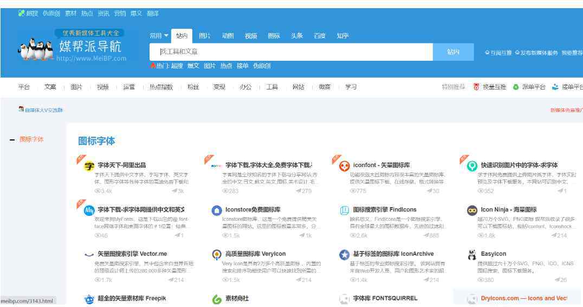
Task: Click the 求字体网 blue My icon
Action: [x=89, y=210]
